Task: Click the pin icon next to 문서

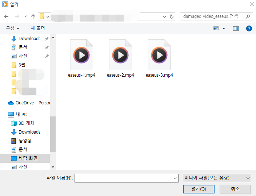Action: [x=47, y=47]
